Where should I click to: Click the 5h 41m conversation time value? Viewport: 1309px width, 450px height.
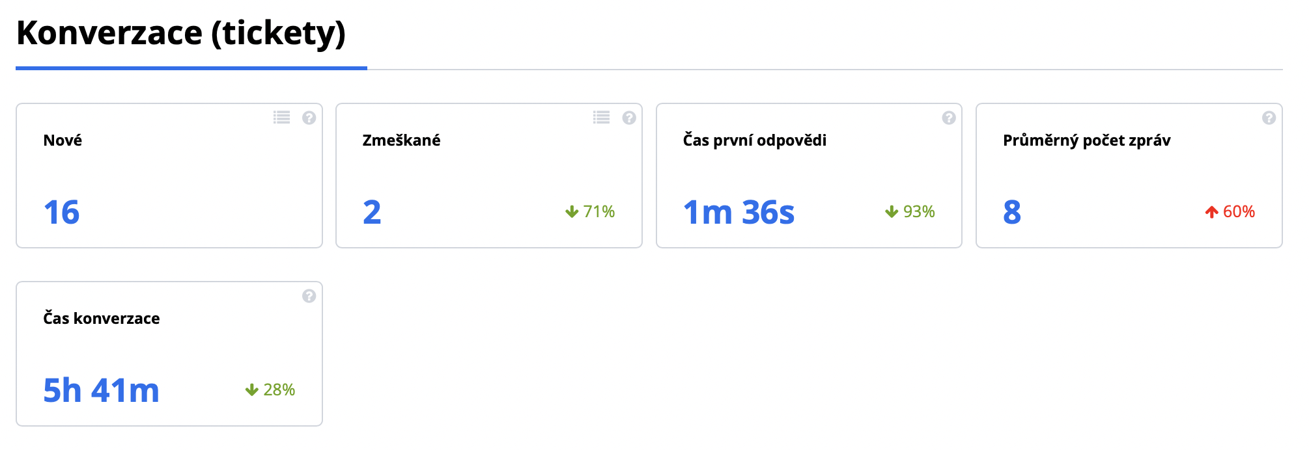coord(102,390)
